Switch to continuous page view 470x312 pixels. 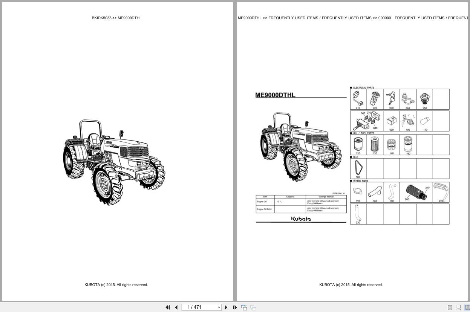coord(458,307)
